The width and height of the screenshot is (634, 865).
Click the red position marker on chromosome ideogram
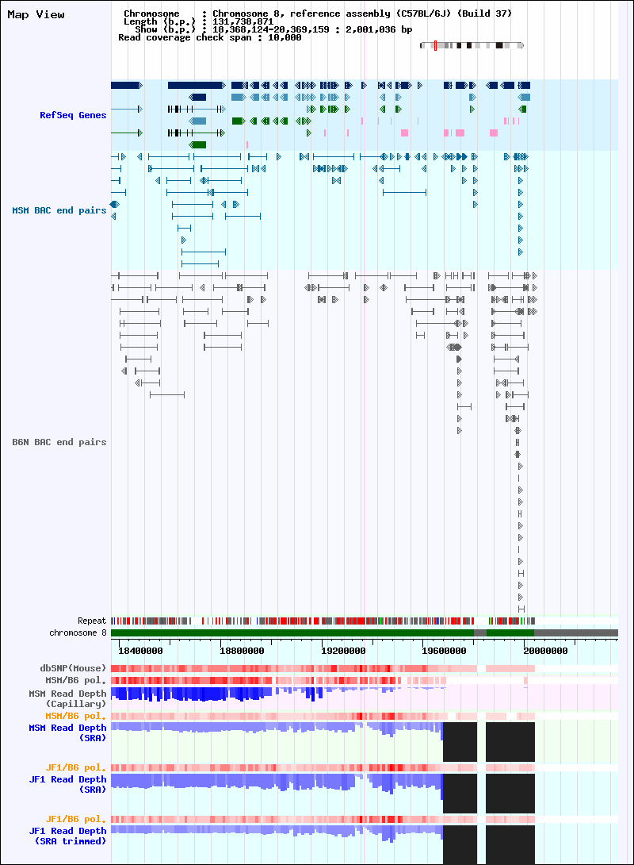pos(435,45)
